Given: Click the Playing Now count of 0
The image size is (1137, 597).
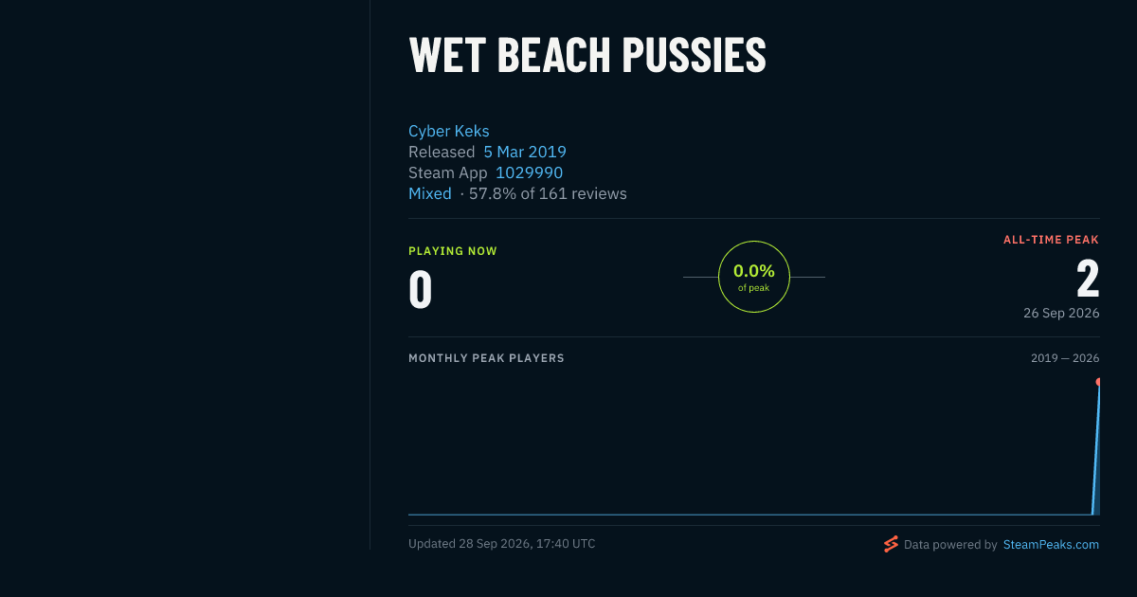Looking at the screenshot, I should click(421, 290).
